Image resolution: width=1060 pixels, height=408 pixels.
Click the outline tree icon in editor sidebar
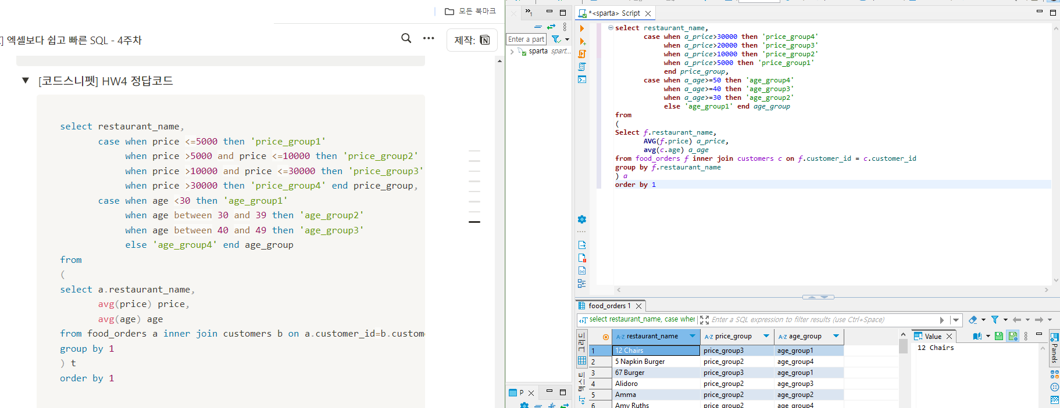582,283
